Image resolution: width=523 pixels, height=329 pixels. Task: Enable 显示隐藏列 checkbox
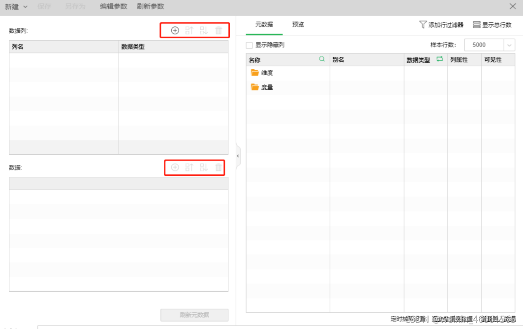tap(249, 45)
